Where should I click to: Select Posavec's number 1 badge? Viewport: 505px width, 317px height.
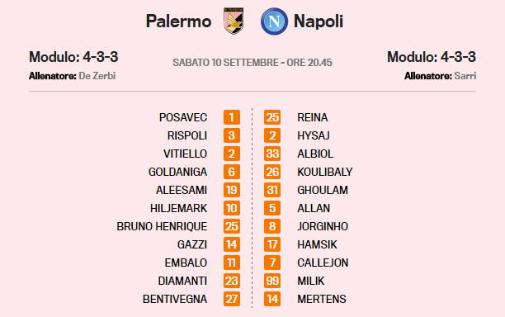point(232,117)
